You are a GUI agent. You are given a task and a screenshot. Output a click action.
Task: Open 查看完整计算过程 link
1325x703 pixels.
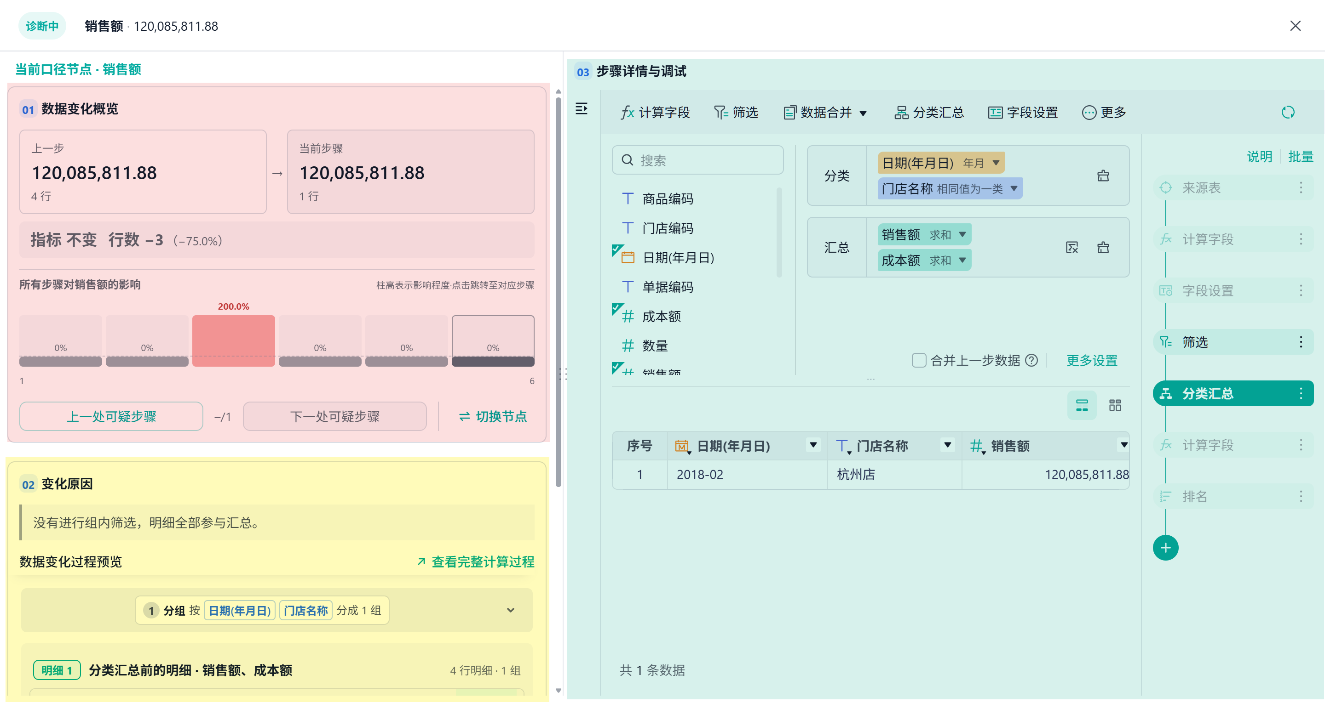tap(475, 561)
